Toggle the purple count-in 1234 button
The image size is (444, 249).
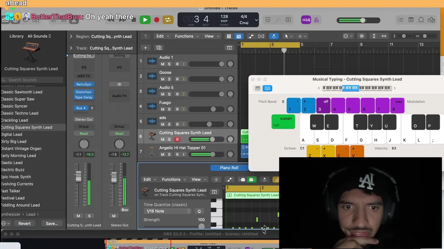click(x=306, y=20)
